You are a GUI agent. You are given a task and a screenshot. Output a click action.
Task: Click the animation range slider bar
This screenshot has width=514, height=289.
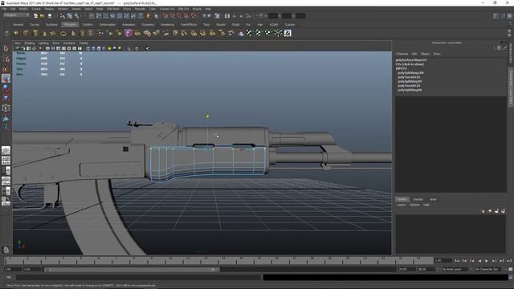tap(132, 270)
